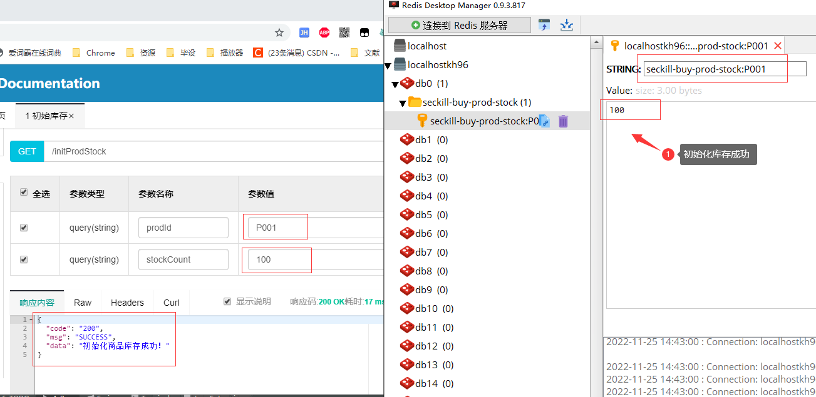Click the GET method button

coord(27,151)
